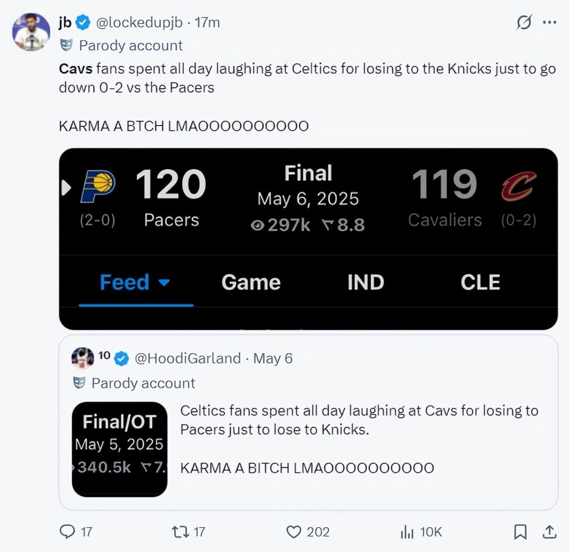Click the Cavaliers team logo

pos(519,186)
